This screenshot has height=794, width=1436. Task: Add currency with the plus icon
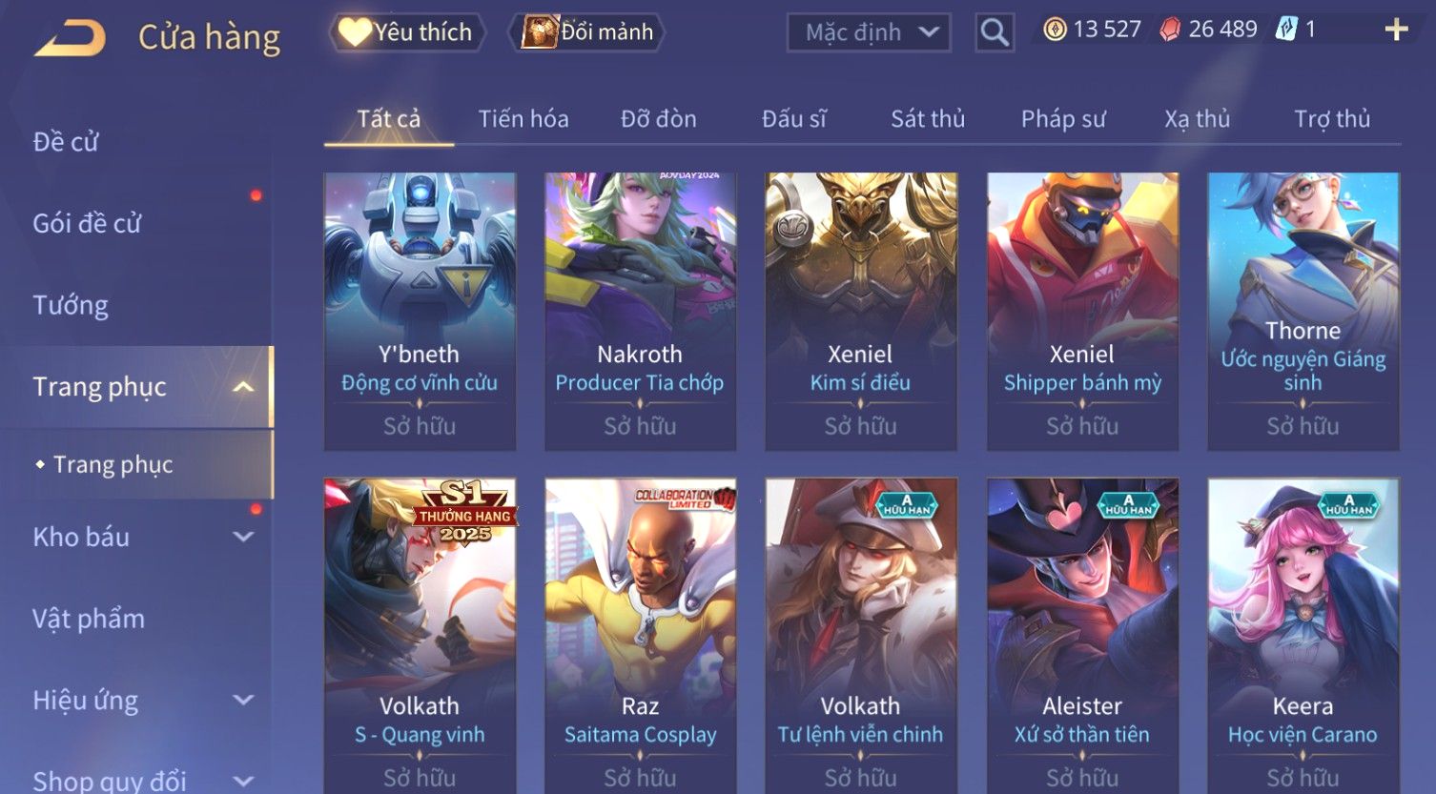coord(1396,30)
